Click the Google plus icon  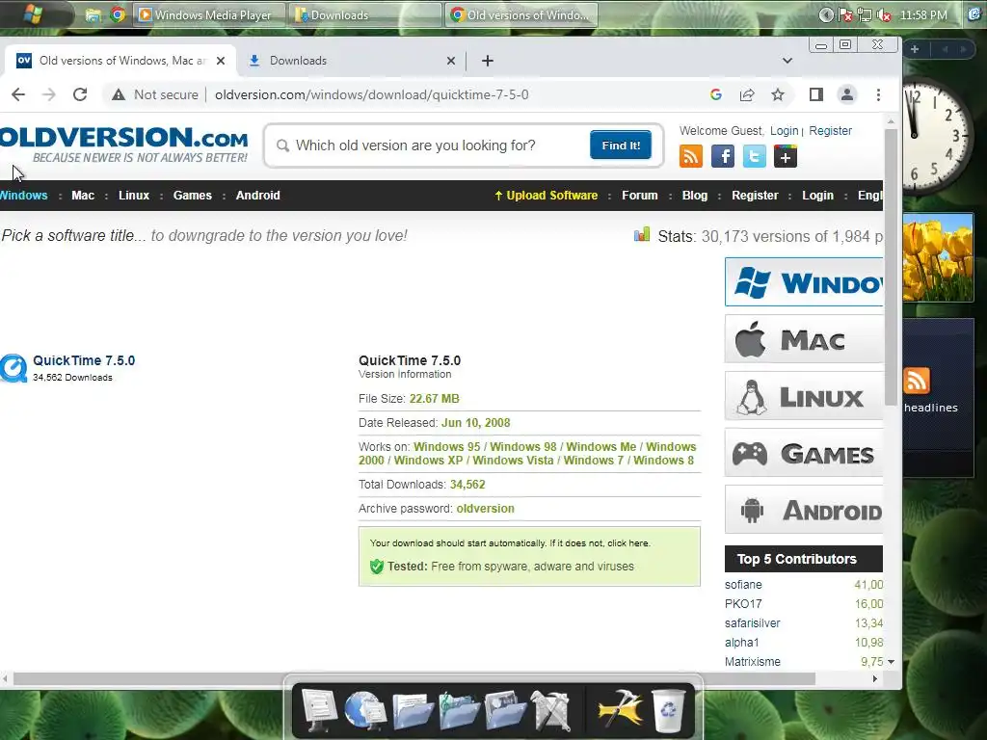pyautogui.click(x=786, y=155)
